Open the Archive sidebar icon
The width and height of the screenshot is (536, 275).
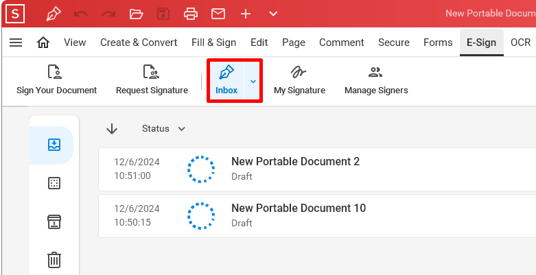pyautogui.click(x=54, y=222)
